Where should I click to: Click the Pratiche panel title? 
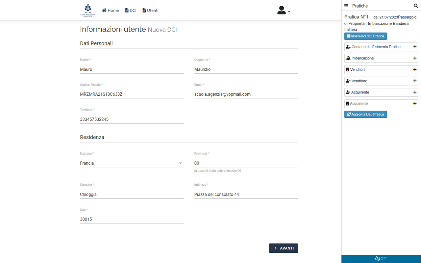pyautogui.click(x=360, y=6)
